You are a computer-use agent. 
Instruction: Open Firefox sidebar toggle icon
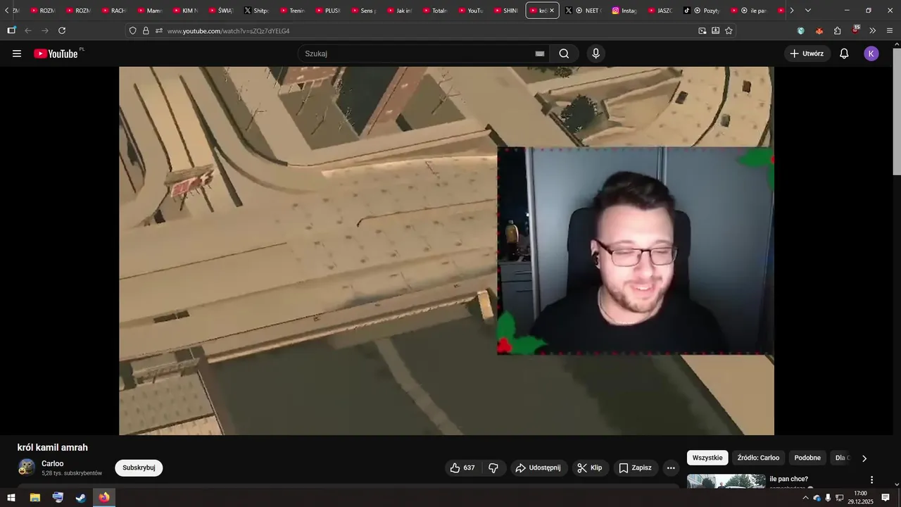coord(11,30)
